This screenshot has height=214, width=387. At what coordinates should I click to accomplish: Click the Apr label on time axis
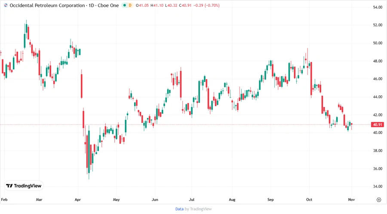click(x=78, y=199)
